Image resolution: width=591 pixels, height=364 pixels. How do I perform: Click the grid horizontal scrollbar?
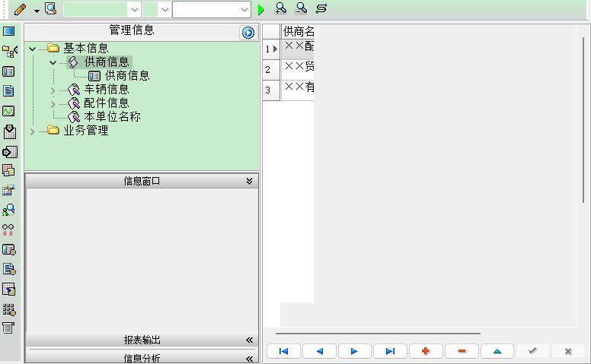pyautogui.click(x=378, y=333)
